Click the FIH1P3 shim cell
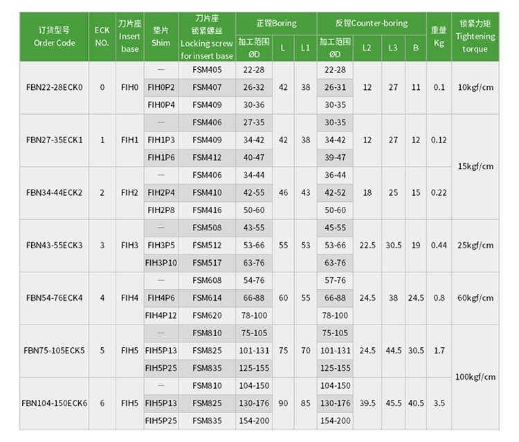 coord(161,140)
